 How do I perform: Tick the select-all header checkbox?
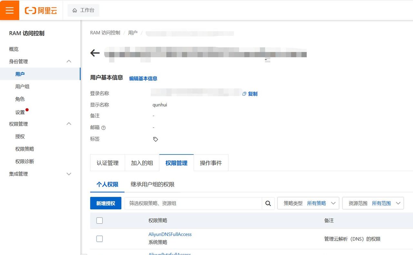point(99,220)
